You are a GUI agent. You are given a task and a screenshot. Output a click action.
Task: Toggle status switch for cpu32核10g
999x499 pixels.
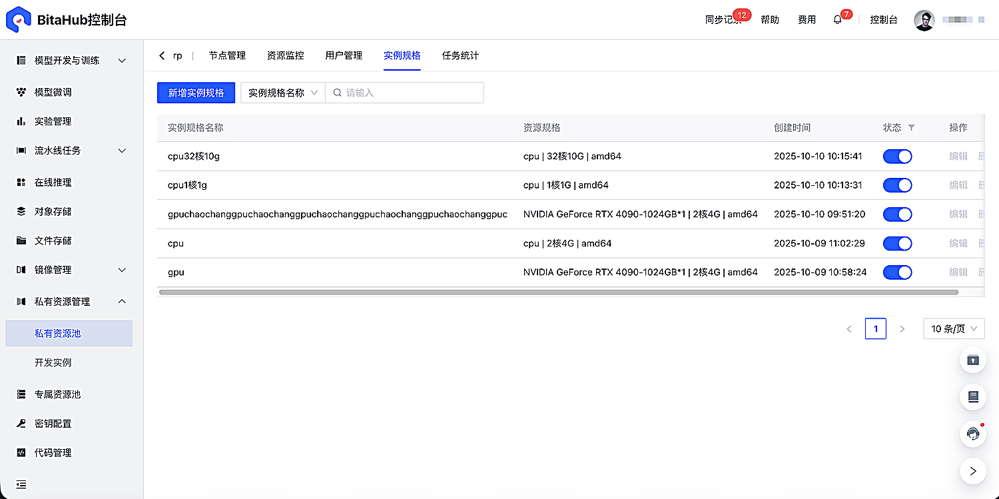tap(897, 157)
